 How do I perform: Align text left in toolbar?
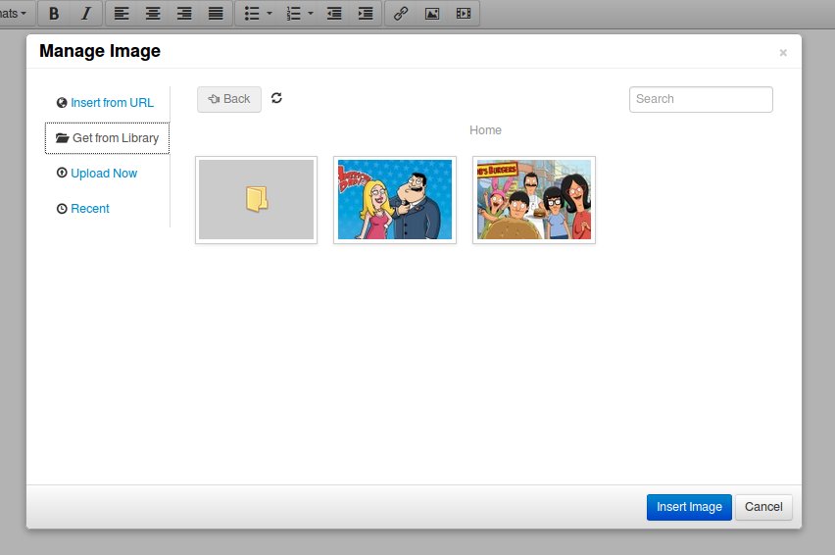(x=122, y=14)
